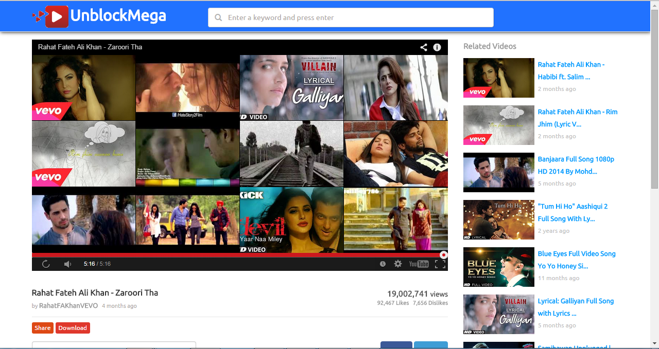Select Villain Lyrical Galliyan suggestion in player
Screen dimensions: 659x349
[291, 87]
